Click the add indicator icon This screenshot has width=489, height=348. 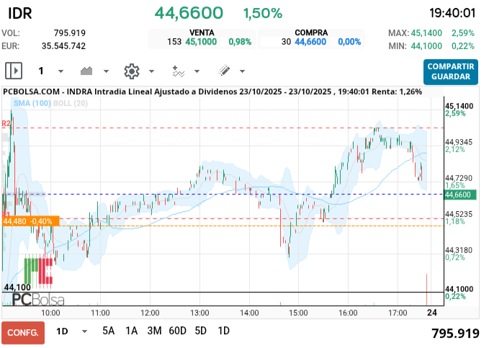178,71
